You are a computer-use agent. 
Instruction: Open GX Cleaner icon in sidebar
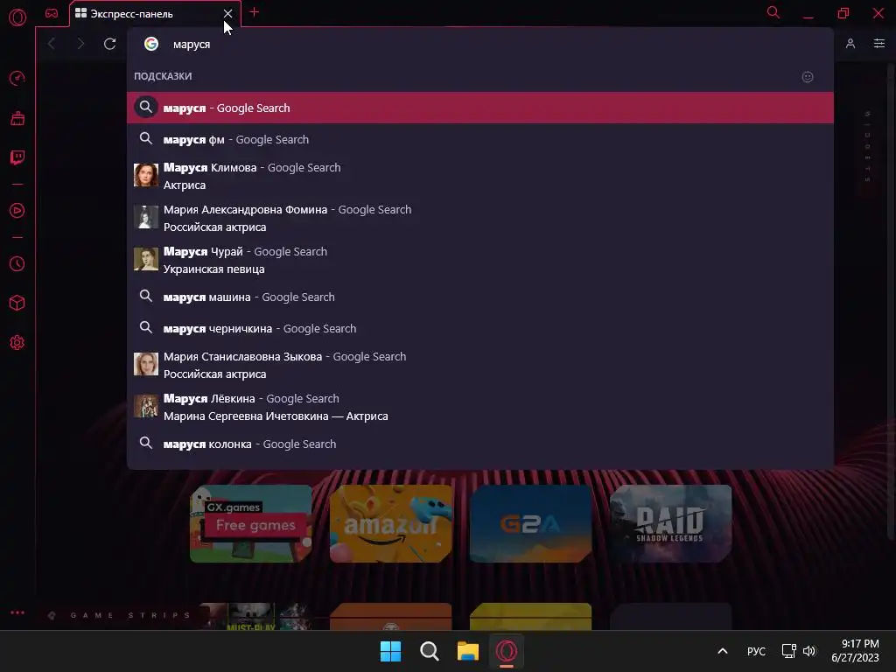click(x=17, y=118)
